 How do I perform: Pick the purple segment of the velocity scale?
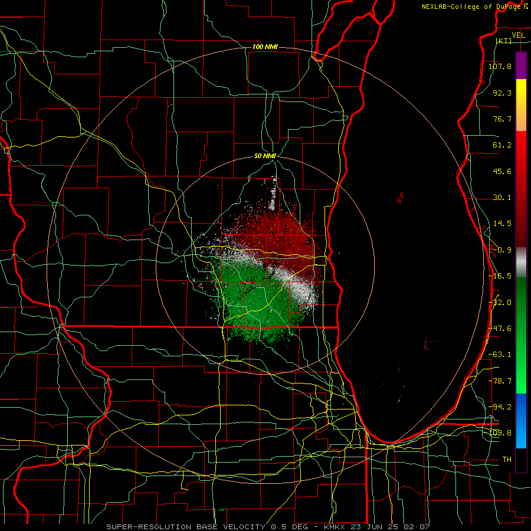pos(521,65)
